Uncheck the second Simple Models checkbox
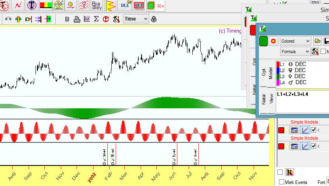329x186 pixels. pos(313,146)
